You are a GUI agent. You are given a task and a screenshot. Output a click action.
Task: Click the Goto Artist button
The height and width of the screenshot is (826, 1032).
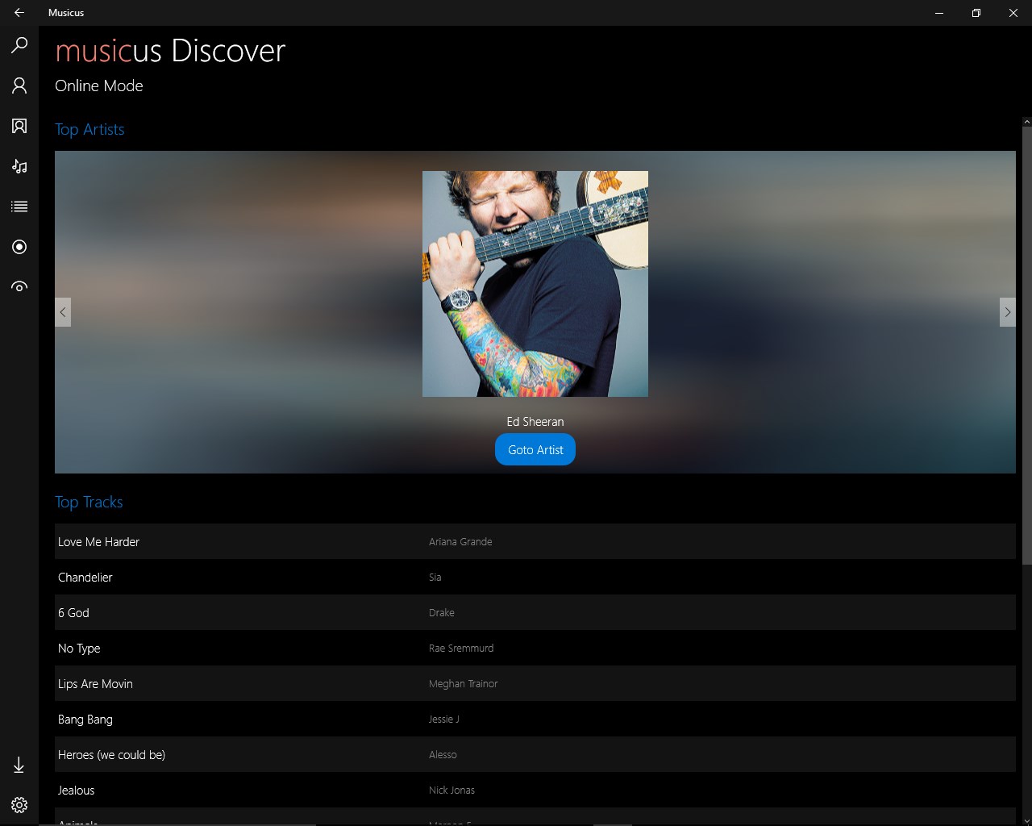pyautogui.click(x=535, y=449)
